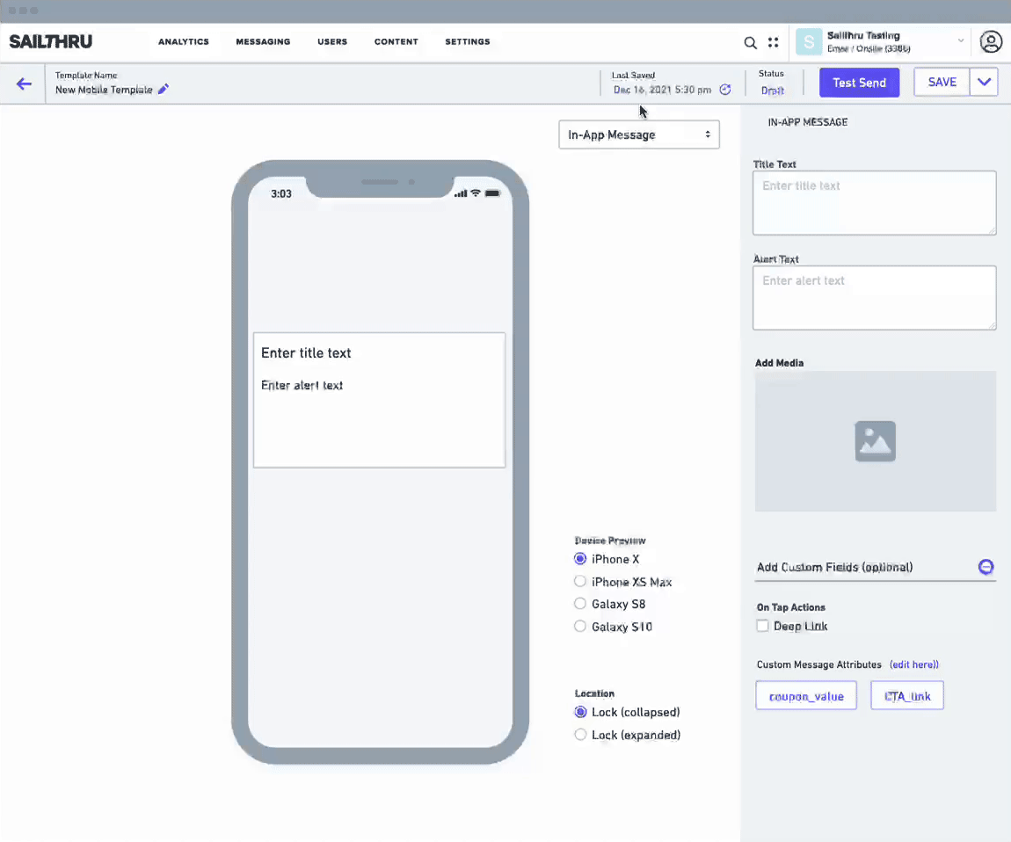Click the 'edit here' attributes link
Image resolution: width=1011 pixels, height=842 pixels.
(914, 664)
